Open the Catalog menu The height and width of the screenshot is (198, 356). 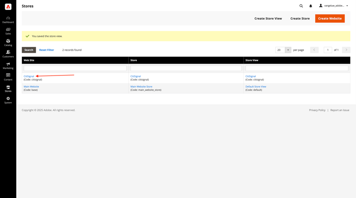click(8, 43)
